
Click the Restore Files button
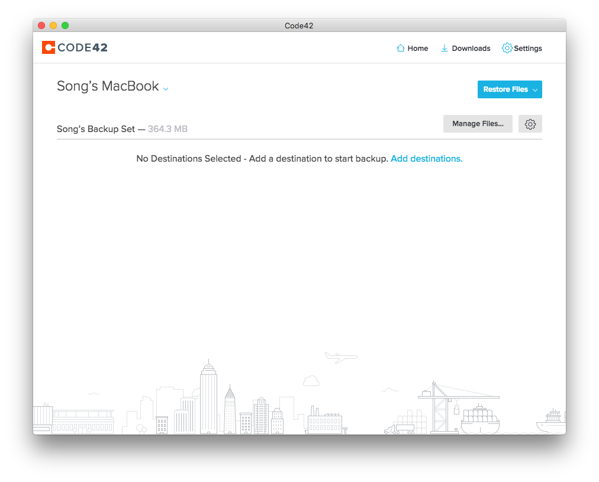point(505,89)
